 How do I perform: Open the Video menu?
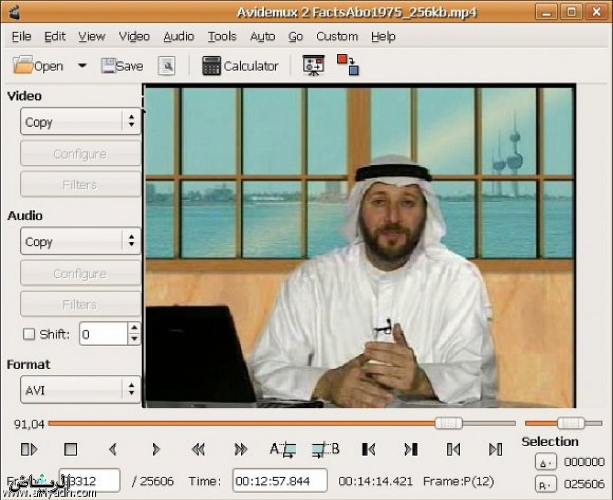coord(134,36)
